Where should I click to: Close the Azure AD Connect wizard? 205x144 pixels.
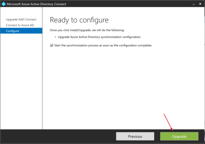tap(201, 4)
